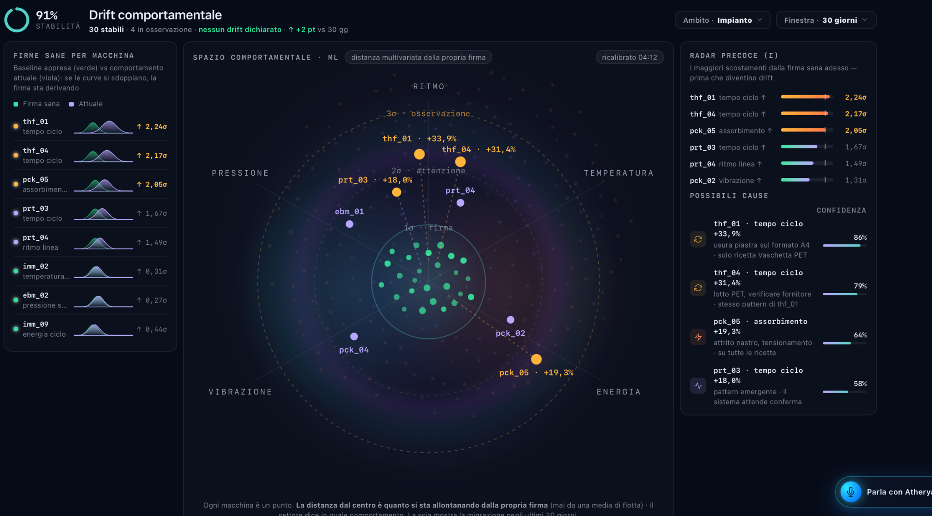Click the microphone icon beside Parla con Atherya
The image size is (932, 516).
coord(851,491)
